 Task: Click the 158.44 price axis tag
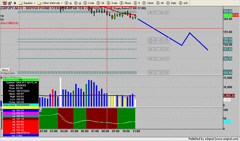click(228, 39)
